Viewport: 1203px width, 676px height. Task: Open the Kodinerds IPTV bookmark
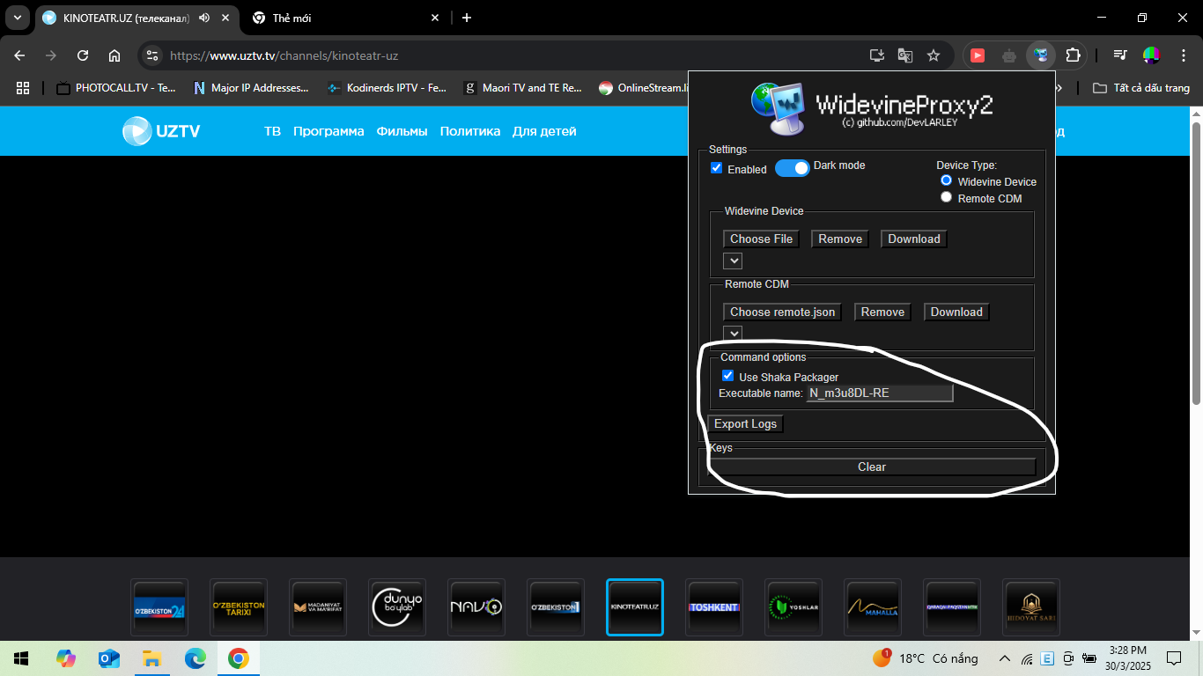click(x=387, y=88)
